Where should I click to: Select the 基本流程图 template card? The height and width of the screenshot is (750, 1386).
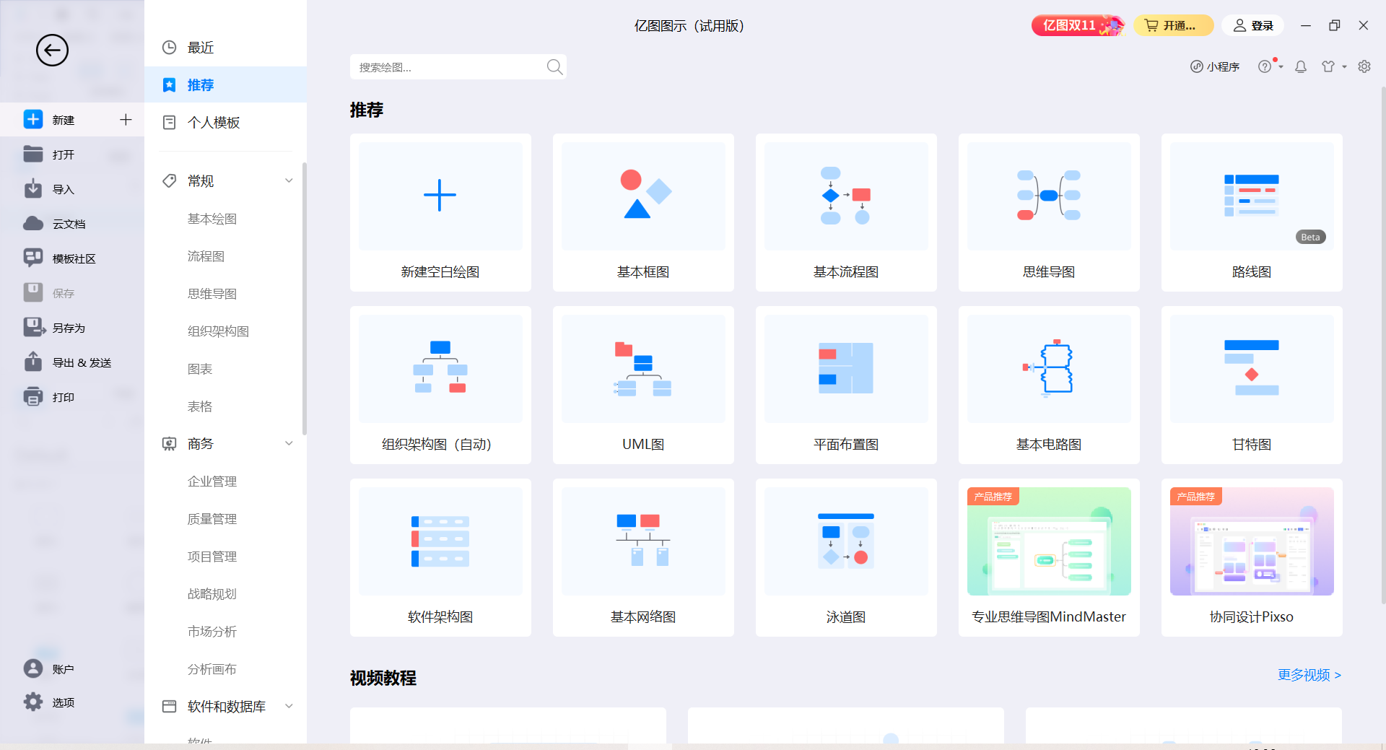point(846,212)
